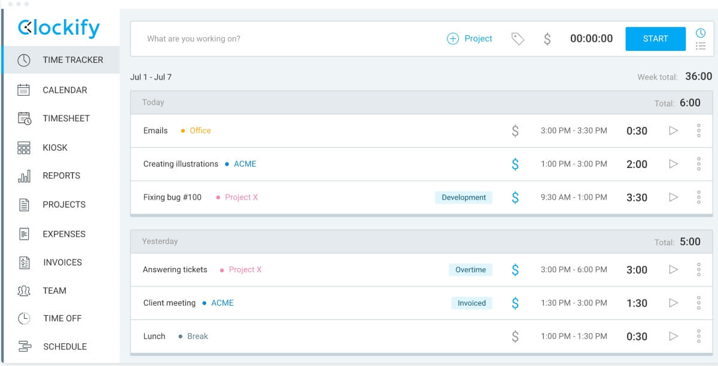
Task: Open the Timesheet sidebar icon
Action: (24, 118)
